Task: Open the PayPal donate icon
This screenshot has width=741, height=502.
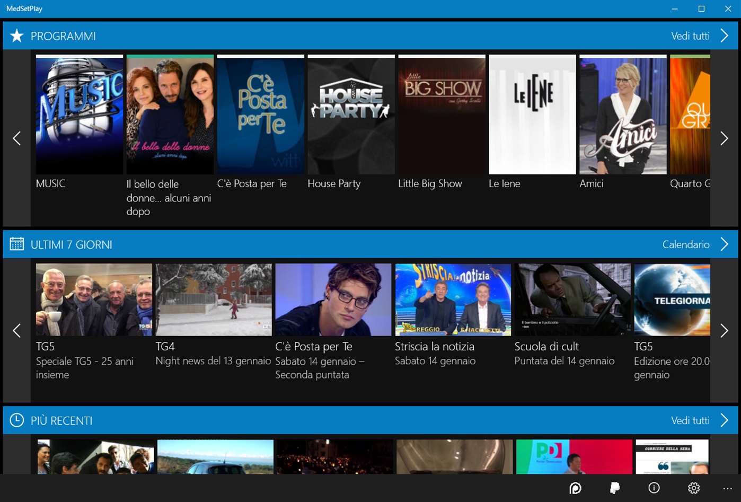Action: coord(615,488)
